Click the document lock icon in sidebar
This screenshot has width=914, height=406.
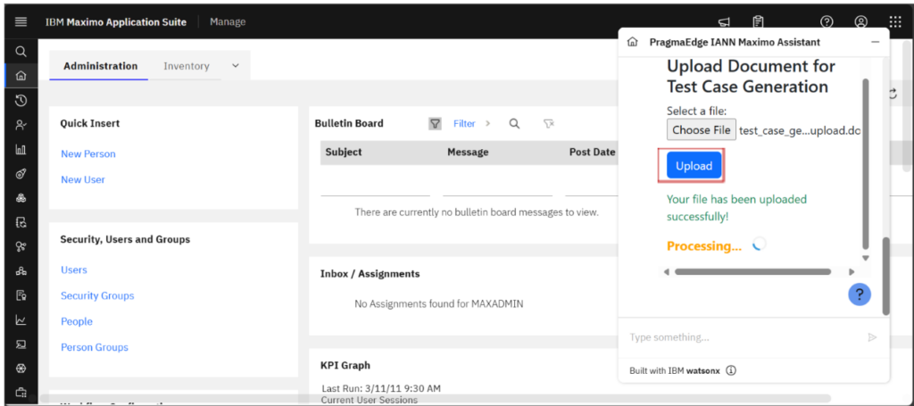point(21,295)
